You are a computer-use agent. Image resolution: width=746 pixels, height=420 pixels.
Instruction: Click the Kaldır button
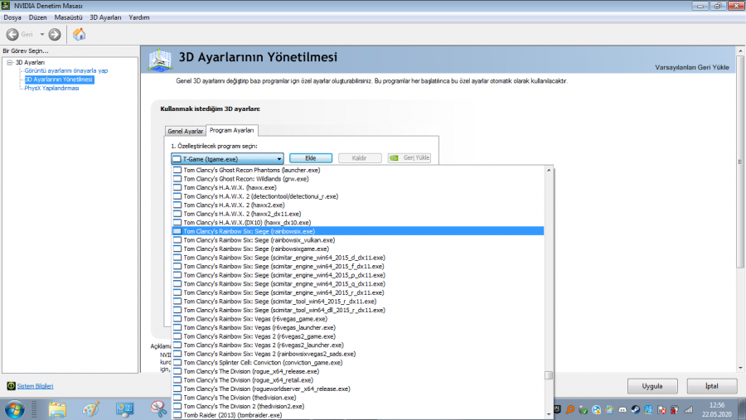click(x=360, y=158)
